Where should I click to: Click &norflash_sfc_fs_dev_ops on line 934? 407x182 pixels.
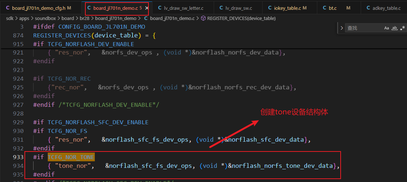tap(148, 166)
